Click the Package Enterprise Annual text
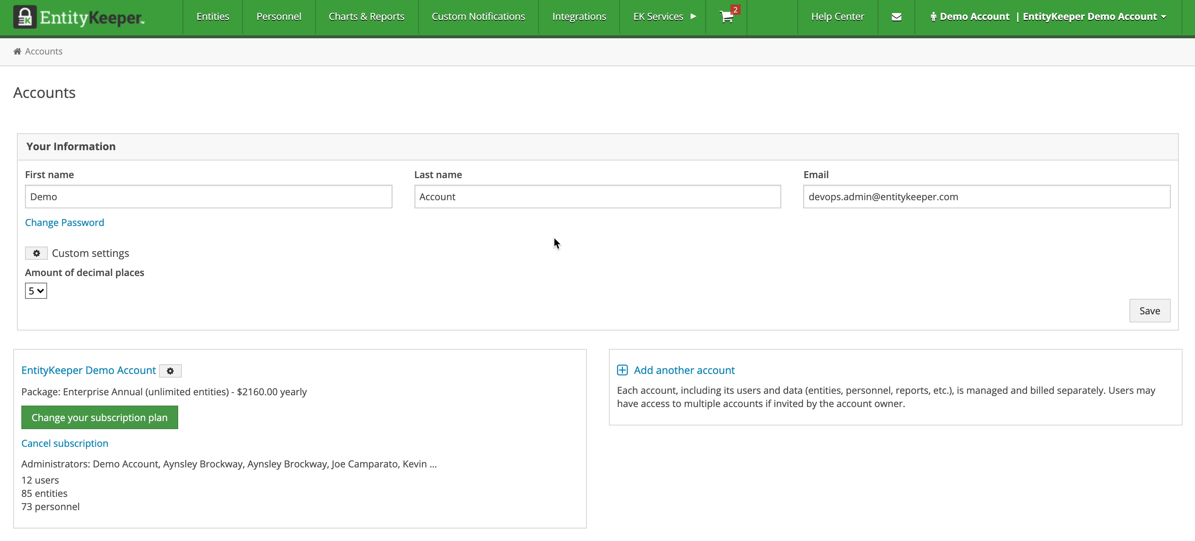The image size is (1195, 541). (164, 392)
